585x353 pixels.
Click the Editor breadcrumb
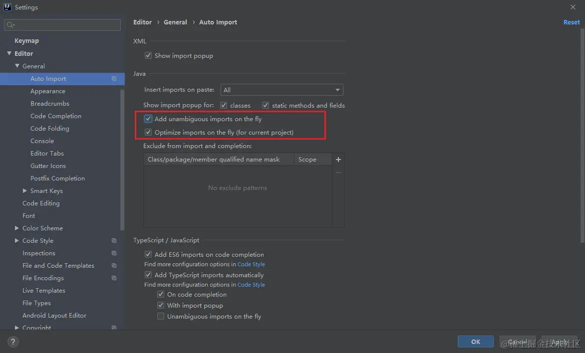tap(143, 22)
